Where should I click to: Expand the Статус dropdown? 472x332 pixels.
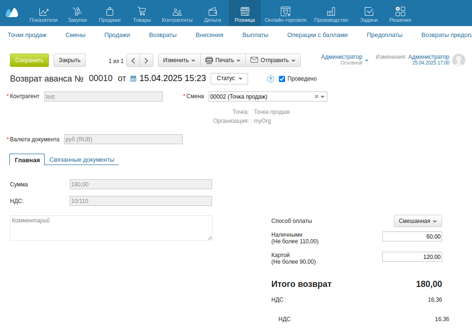229,79
